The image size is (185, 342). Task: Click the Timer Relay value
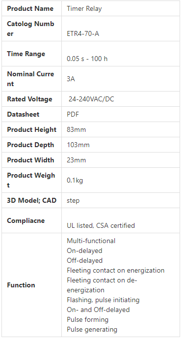84,9
